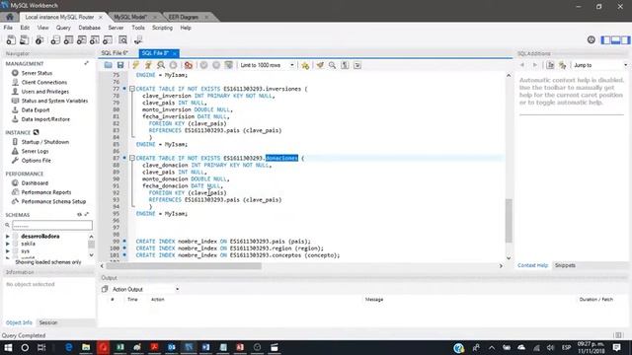Toggle continue on error for script execution
This screenshot has width=632, height=355.
click(x=189, y=65)
